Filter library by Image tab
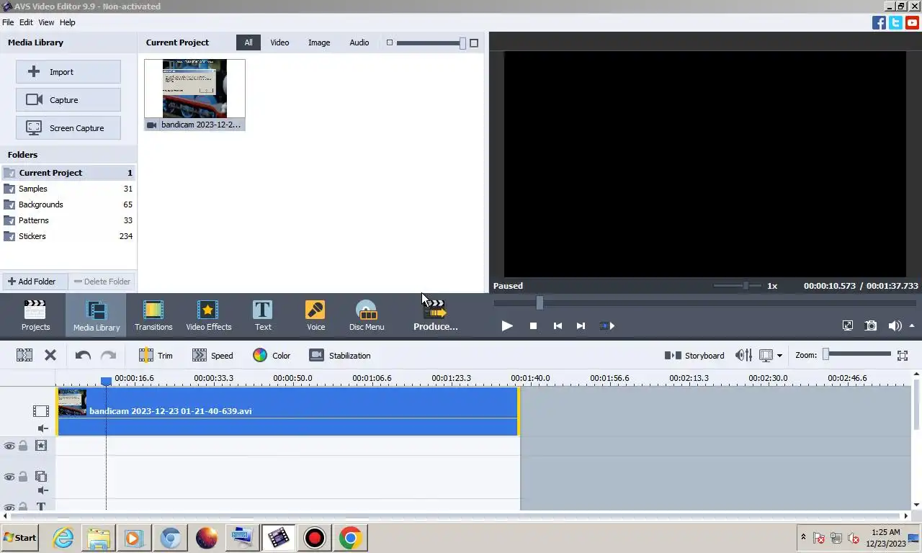Viewport: 922px width, 553px height. click(x=319, y=42)
